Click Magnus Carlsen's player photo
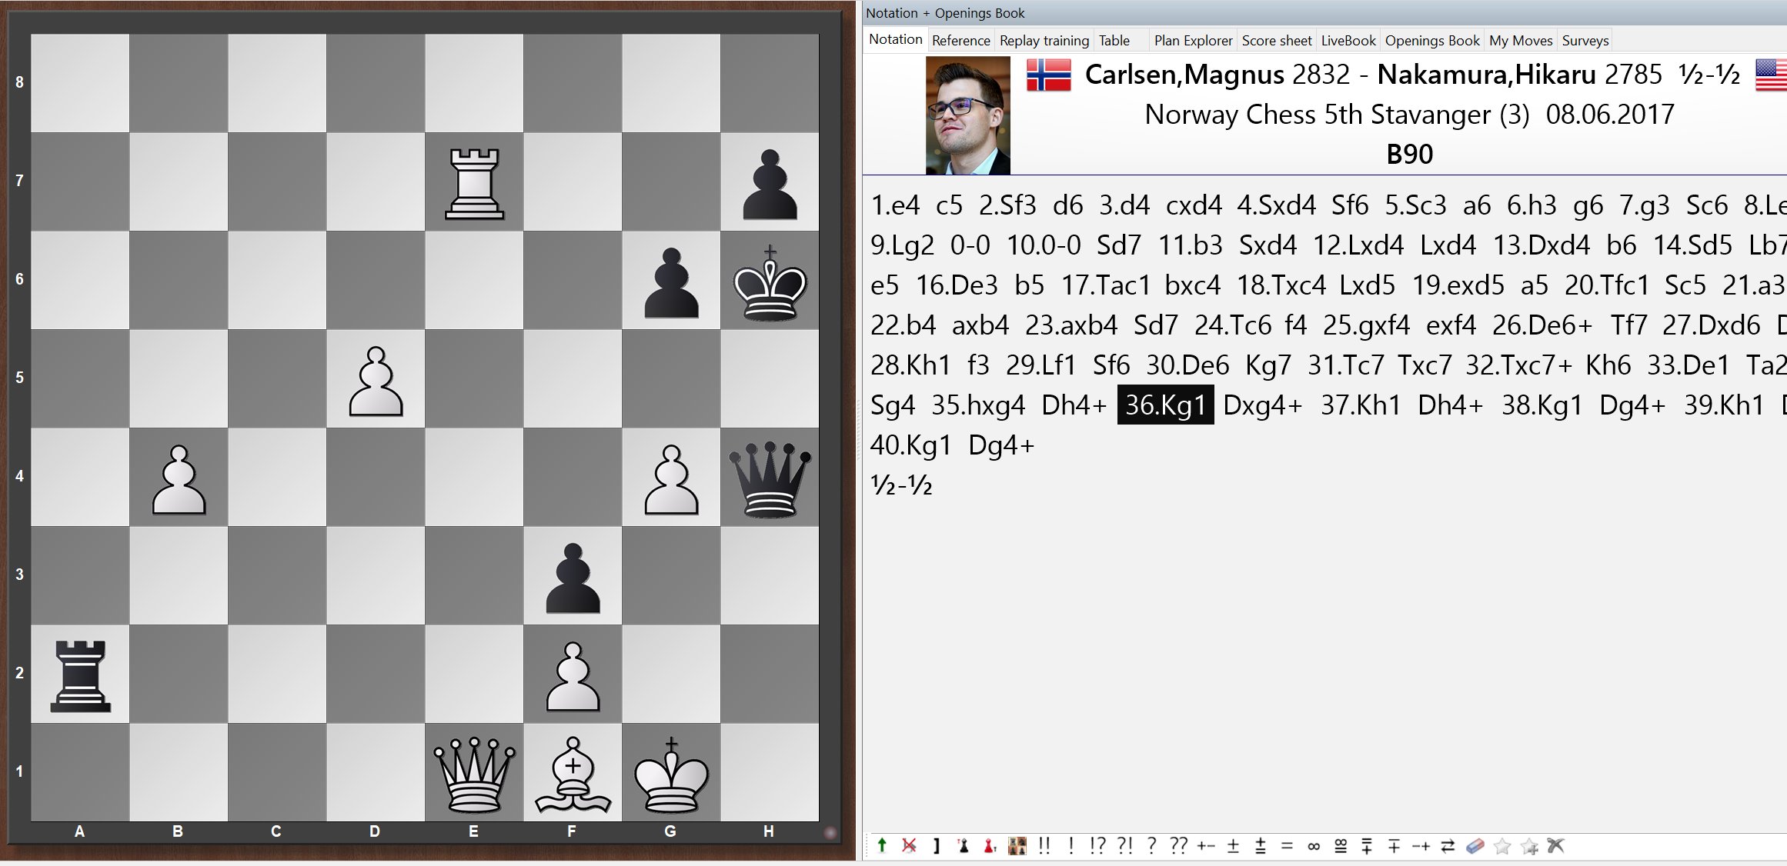The image size is (1787, 866). pos(967,115)
